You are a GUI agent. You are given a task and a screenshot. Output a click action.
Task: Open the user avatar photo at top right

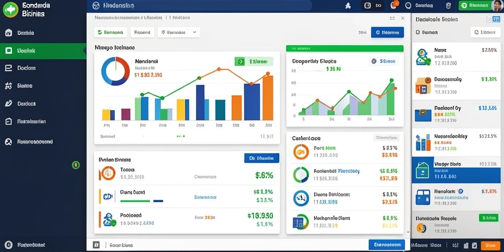coord(497,5)
